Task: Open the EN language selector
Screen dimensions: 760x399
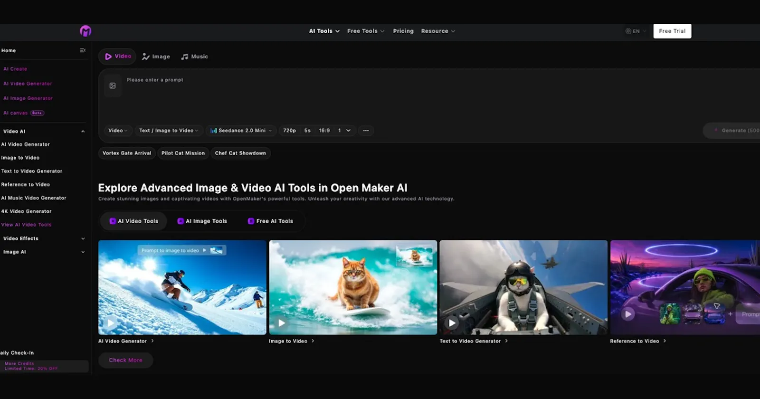Action: click(636, 31)
